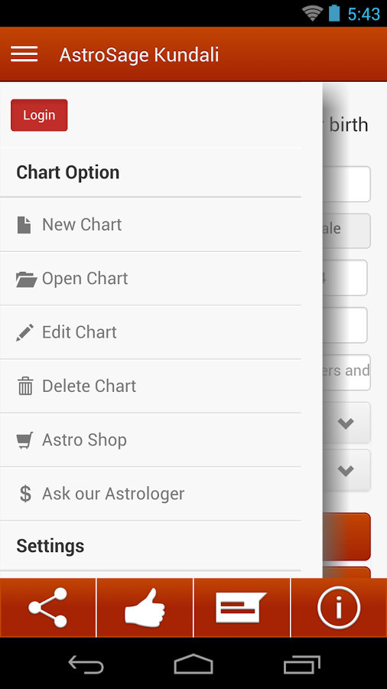Expand the lower dropdown chevron on right

346,471
